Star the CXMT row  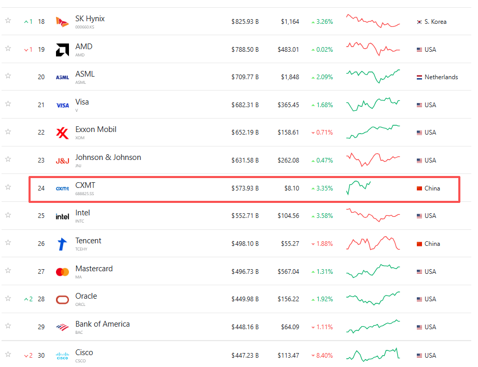tap(8, 187)
